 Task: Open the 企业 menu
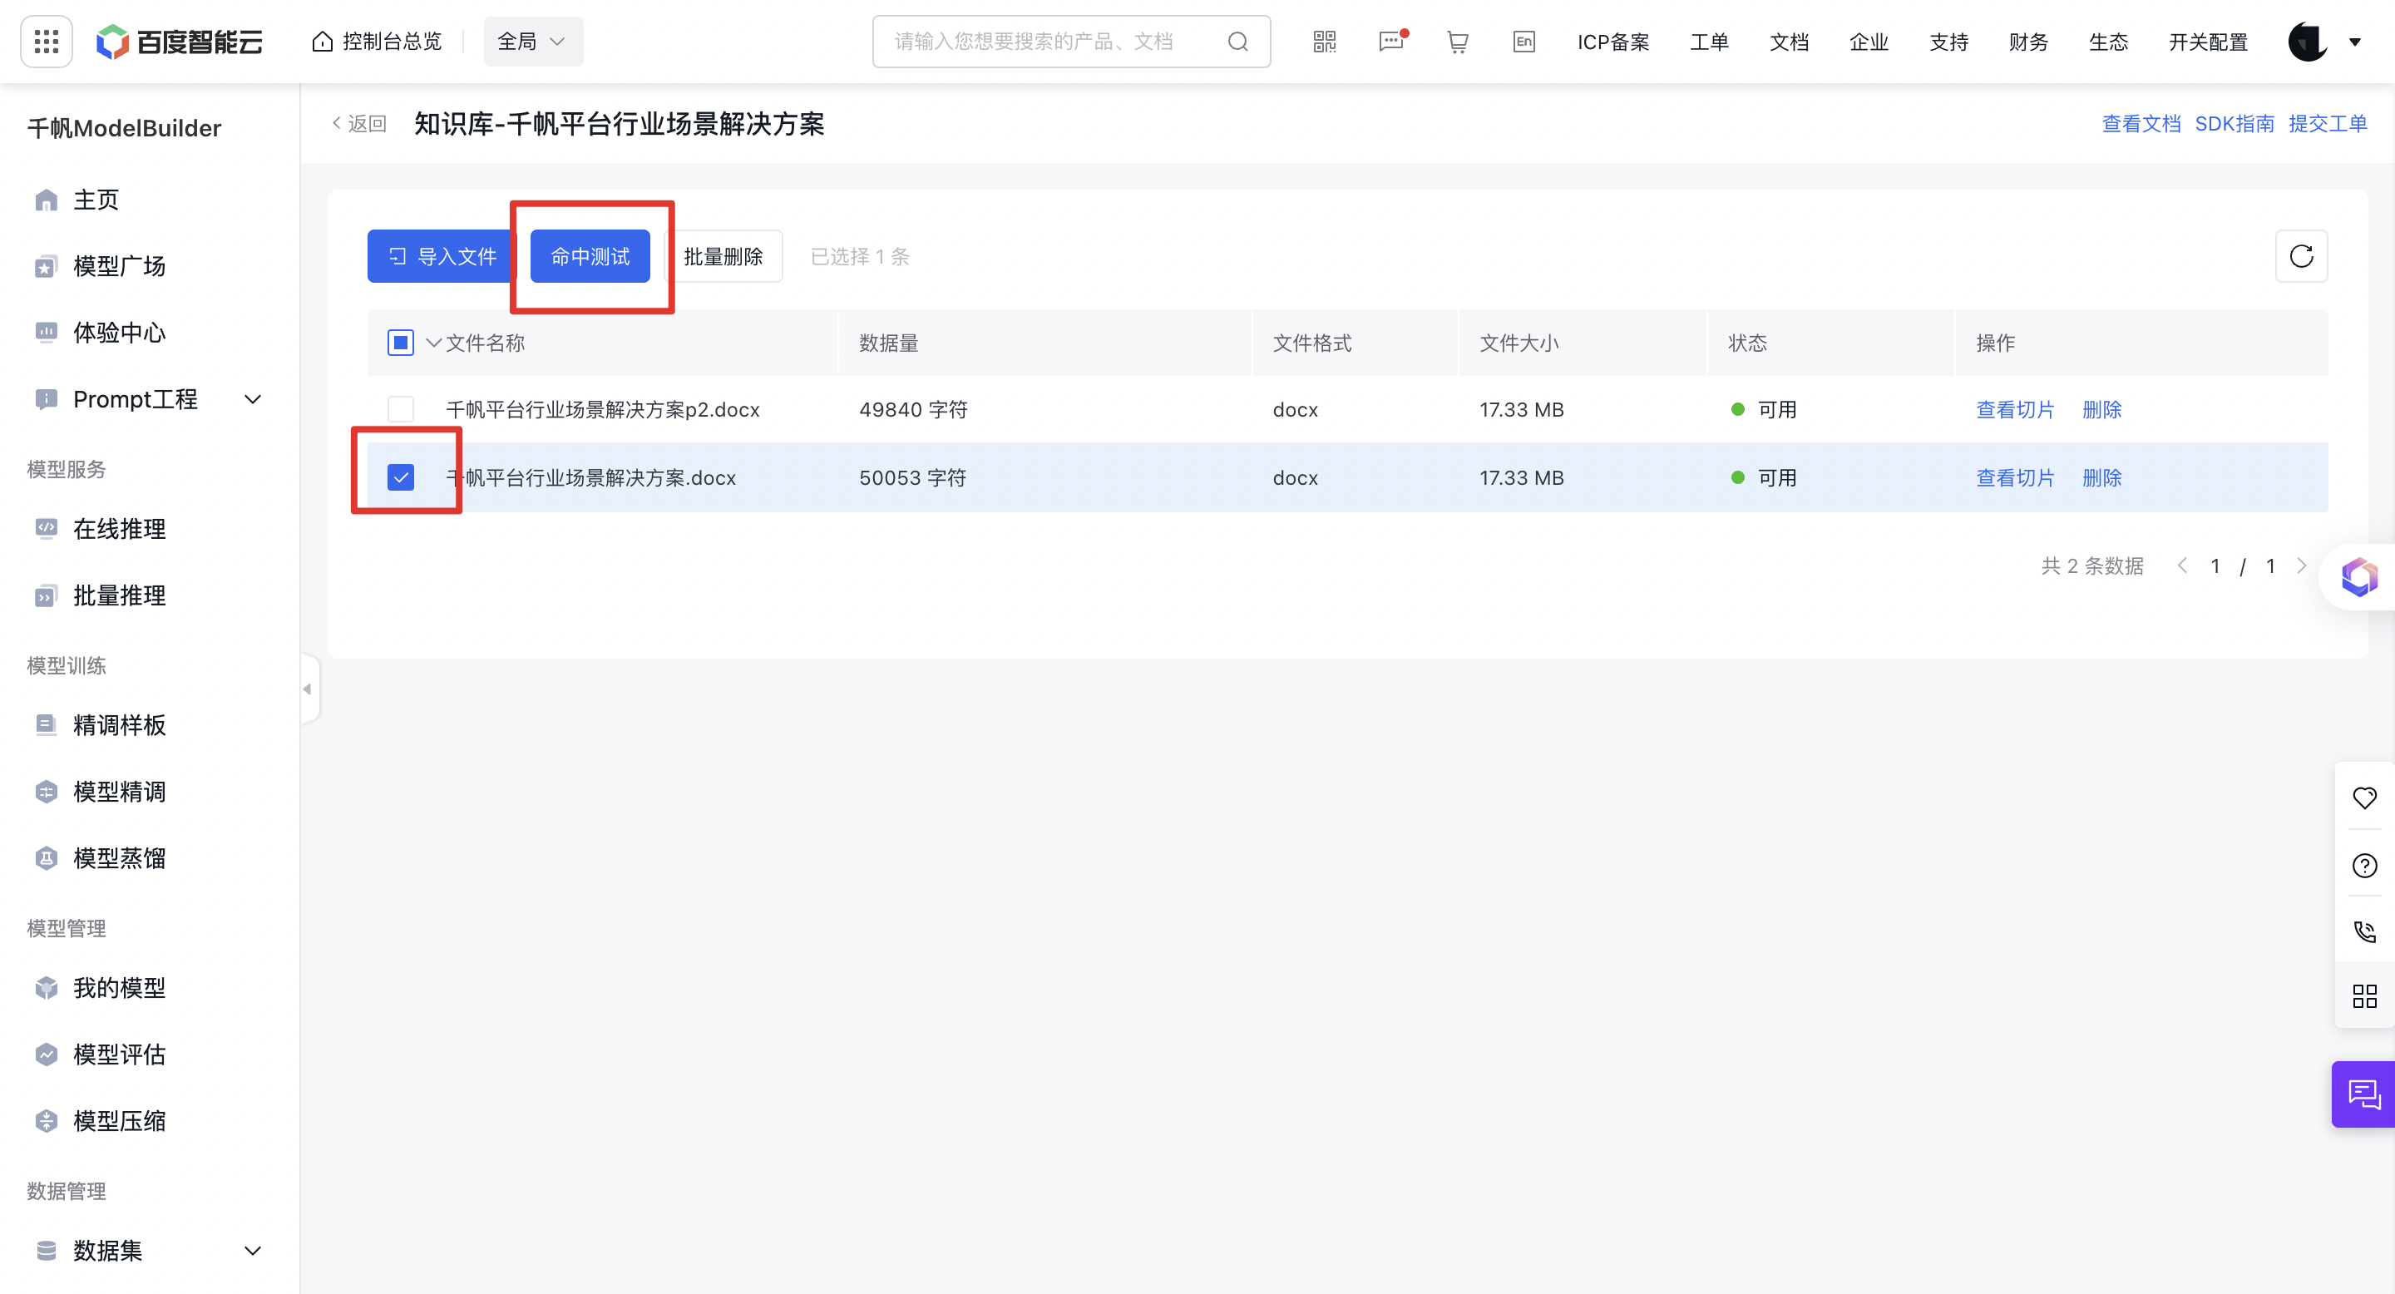coord(1869,42)
